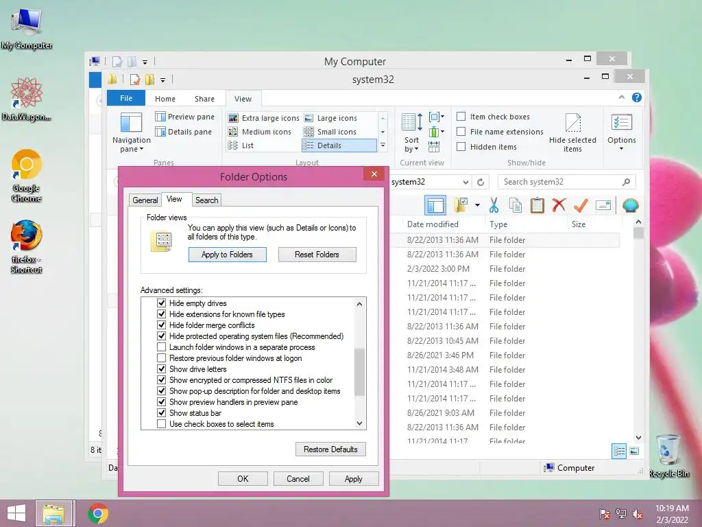Click the Firefox Shortcut desktop icon
The width and height of the screenshot is (702, 527).
coord(27,246)
